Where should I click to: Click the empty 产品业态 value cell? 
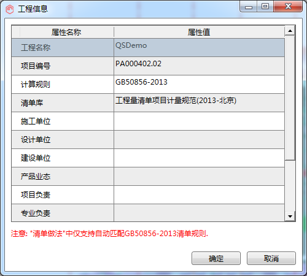(x=199, y=176)
